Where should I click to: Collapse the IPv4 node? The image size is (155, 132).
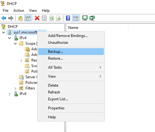10,38
